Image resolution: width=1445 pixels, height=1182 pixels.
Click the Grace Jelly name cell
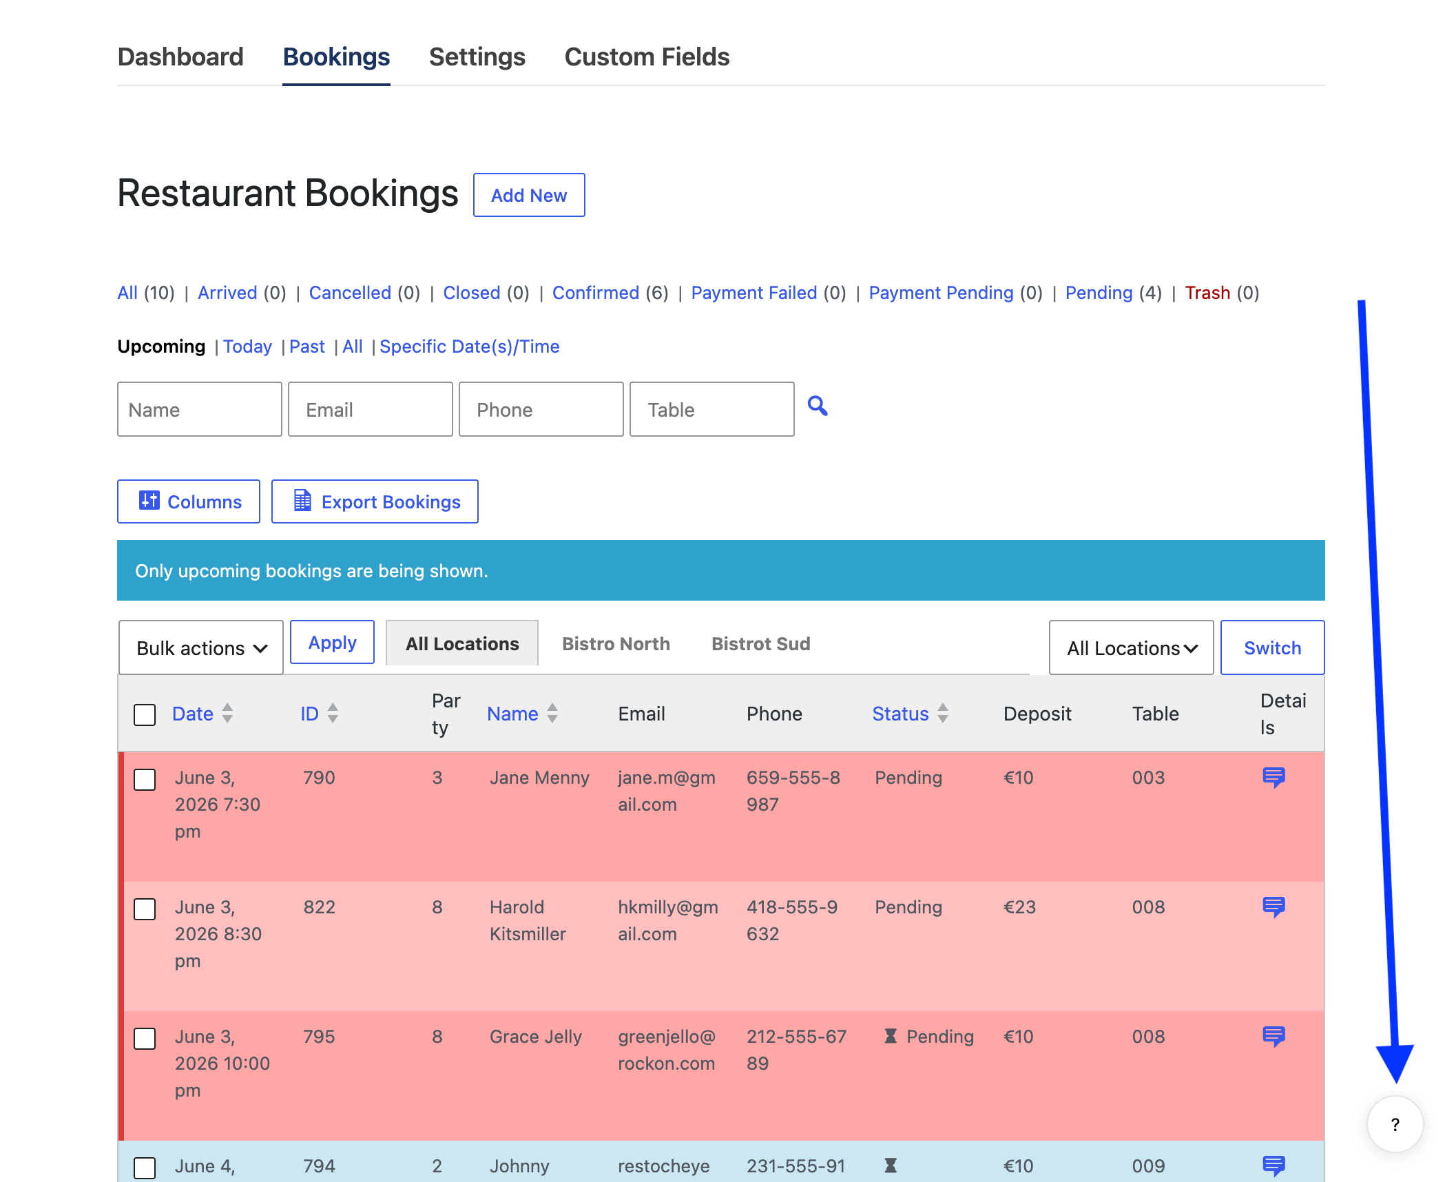coord(535,1037)
